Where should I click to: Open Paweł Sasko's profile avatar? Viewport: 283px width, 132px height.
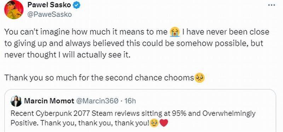tap(14, 10)
